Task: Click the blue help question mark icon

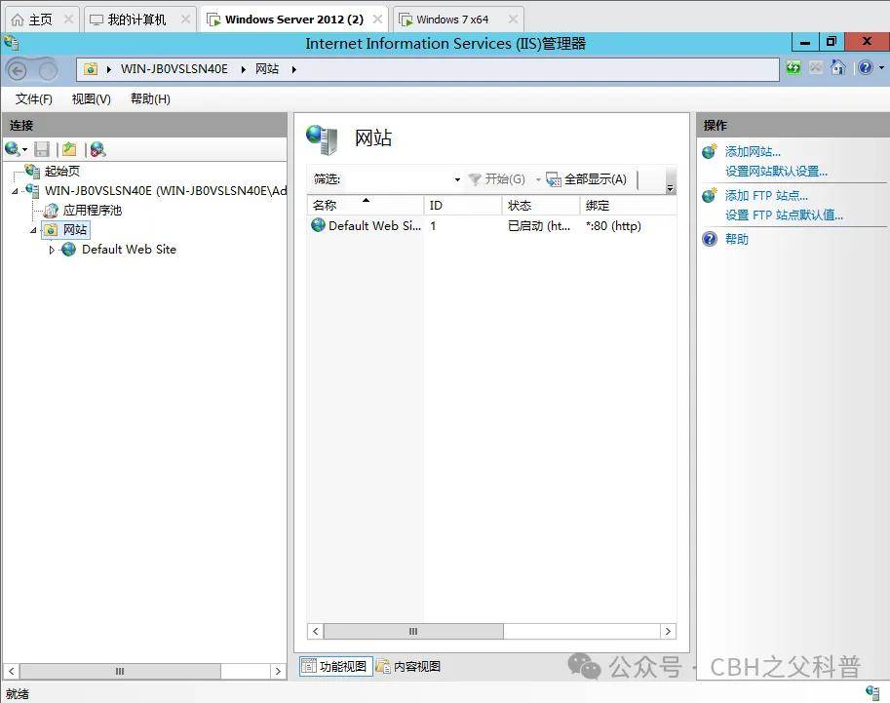Action: 864,68
